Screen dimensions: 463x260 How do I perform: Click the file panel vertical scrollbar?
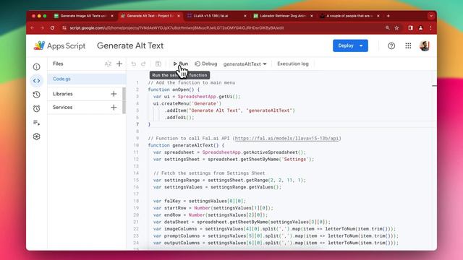[x=124, y=100]
